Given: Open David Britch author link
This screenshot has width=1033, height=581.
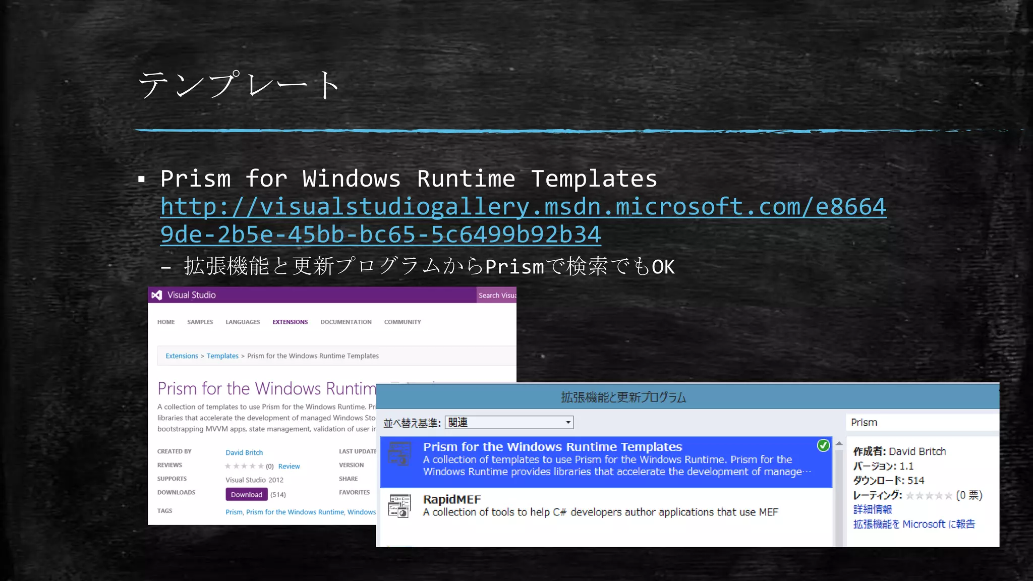Looking at the screenshot, I should (244, 452).
